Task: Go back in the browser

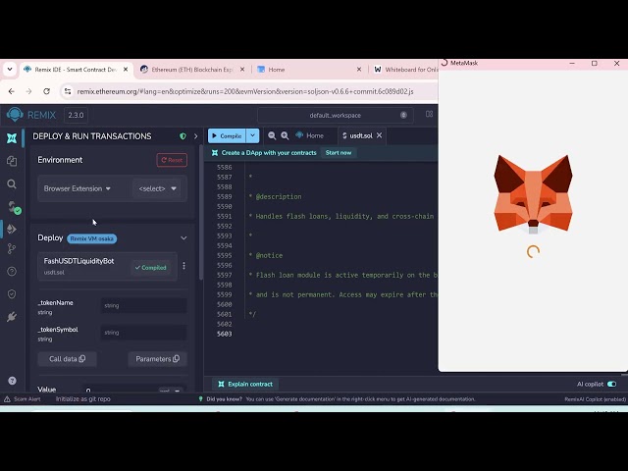Action: [11, 91]
